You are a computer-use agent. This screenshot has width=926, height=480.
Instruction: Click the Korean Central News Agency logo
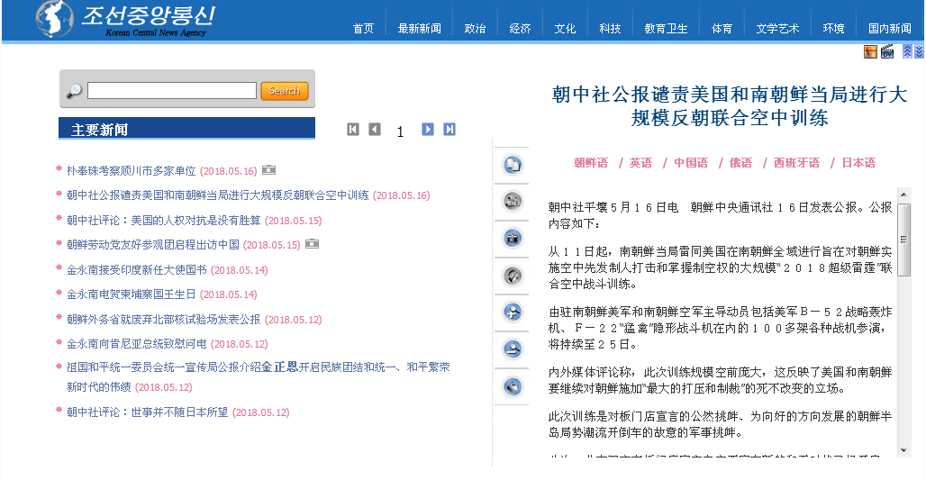click(126, 20)
